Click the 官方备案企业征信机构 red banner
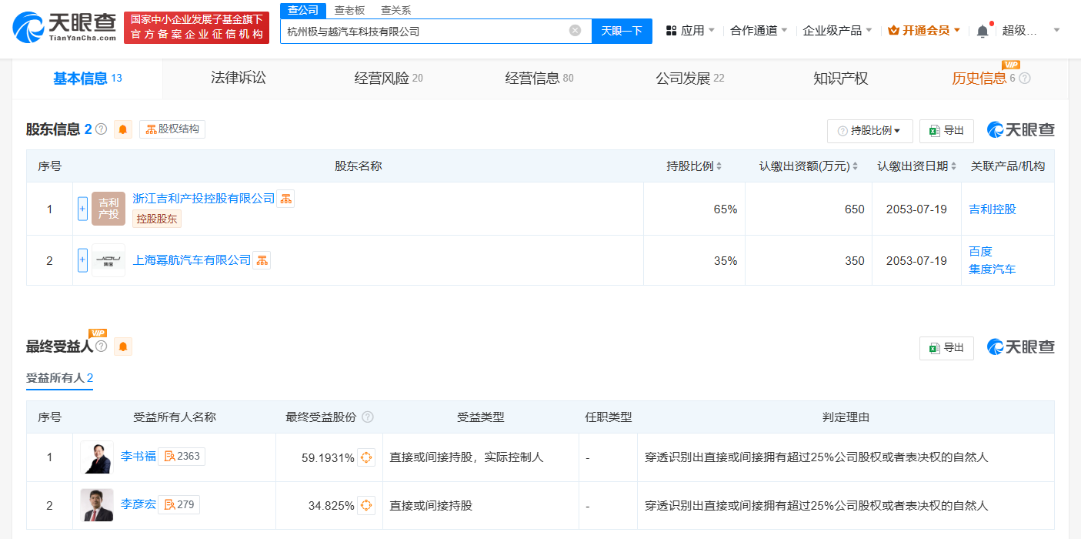This screenshot has width=1081, height=539. pos(196,27)
